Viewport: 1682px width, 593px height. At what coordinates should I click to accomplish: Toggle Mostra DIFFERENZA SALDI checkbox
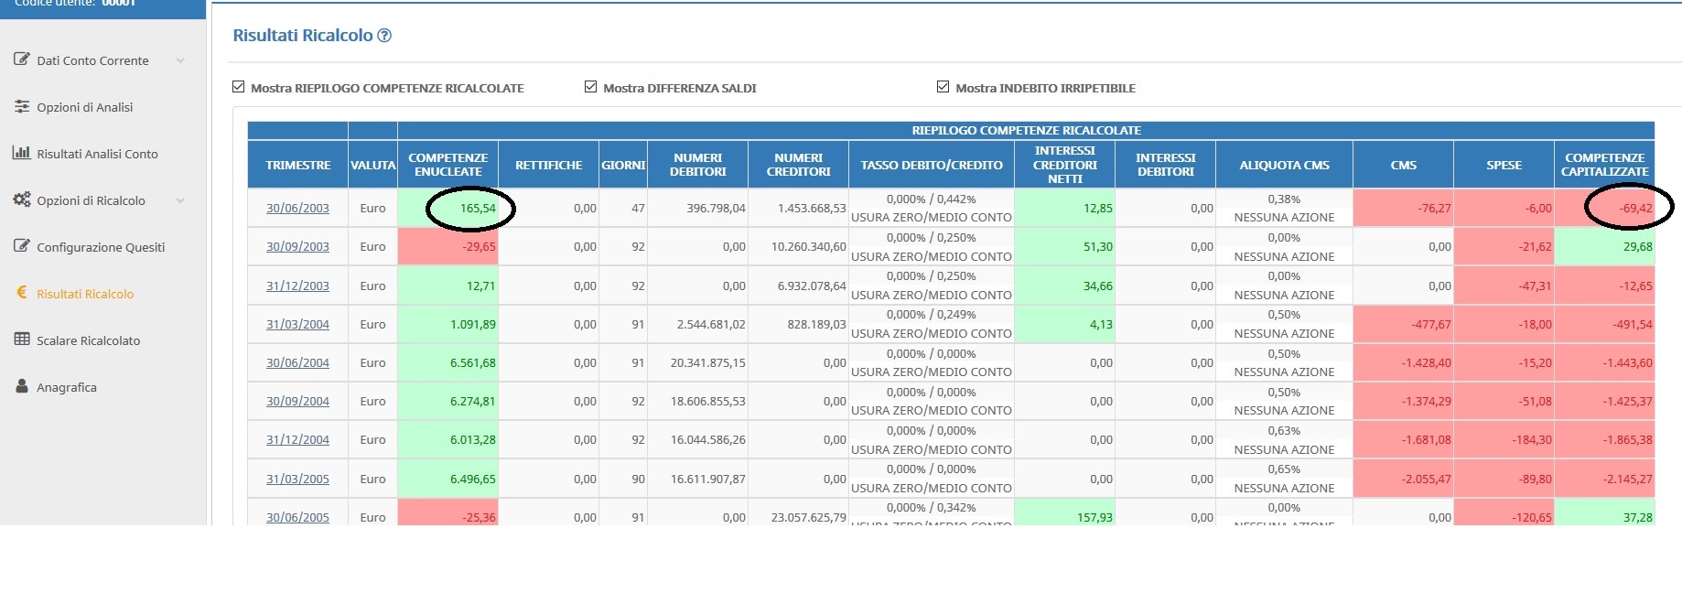(x=590, y=87)
